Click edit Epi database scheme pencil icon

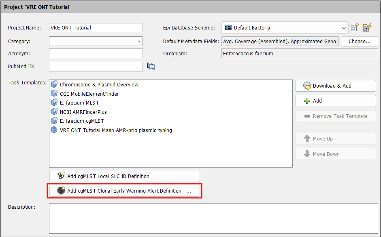[367, 27]
